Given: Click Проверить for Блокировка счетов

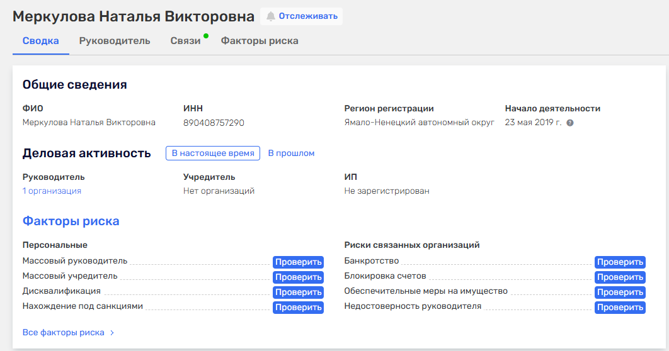Looking at the screenshot, I should pos(620,277).
